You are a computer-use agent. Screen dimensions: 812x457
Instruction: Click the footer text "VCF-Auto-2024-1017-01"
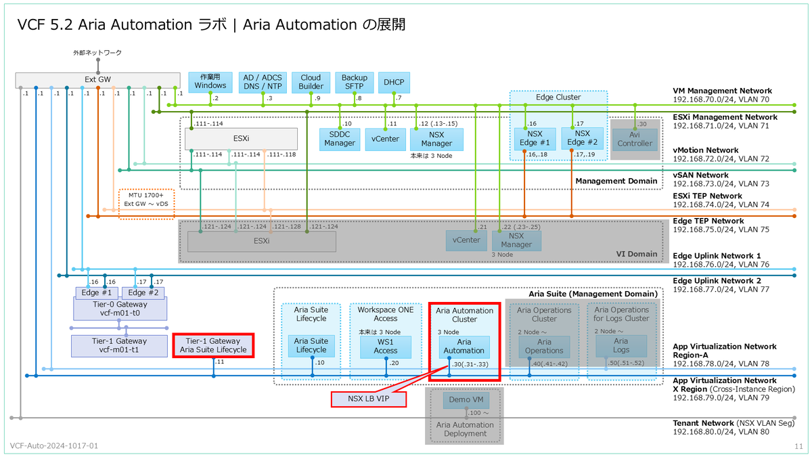(x=54, y=446)
